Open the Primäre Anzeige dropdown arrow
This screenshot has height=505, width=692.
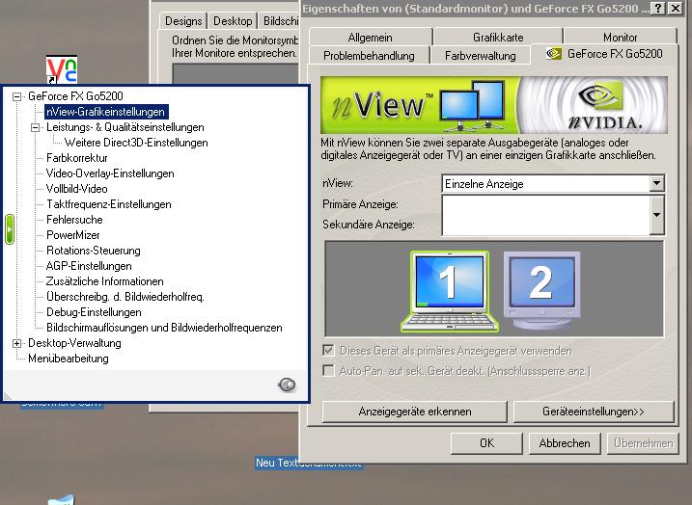click(x=656, y=215)
